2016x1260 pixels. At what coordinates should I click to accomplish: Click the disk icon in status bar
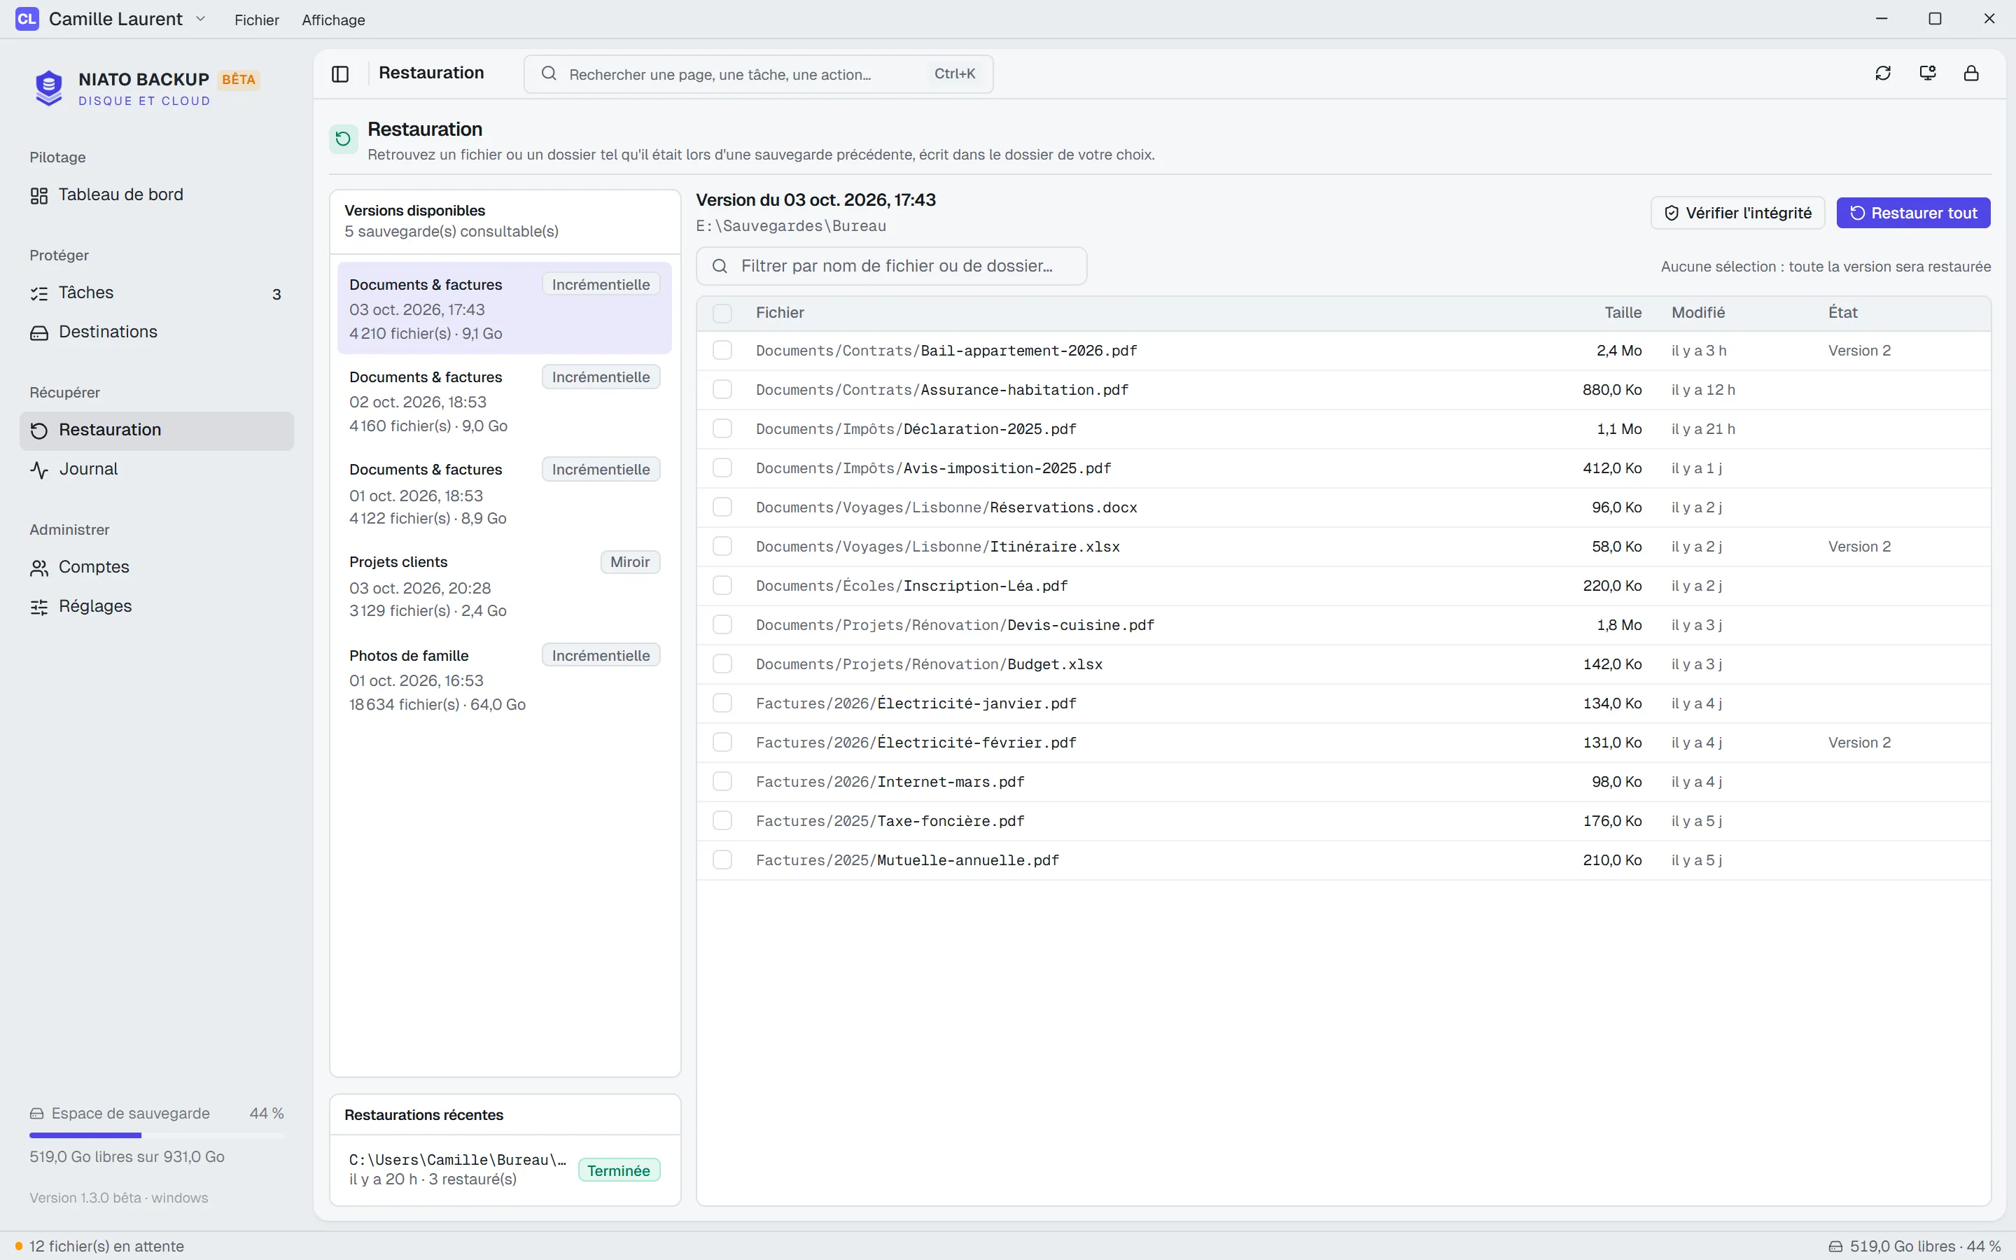tap(1835, 1247)
